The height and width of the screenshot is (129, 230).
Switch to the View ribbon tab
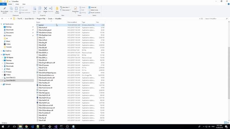click(24, 4)
